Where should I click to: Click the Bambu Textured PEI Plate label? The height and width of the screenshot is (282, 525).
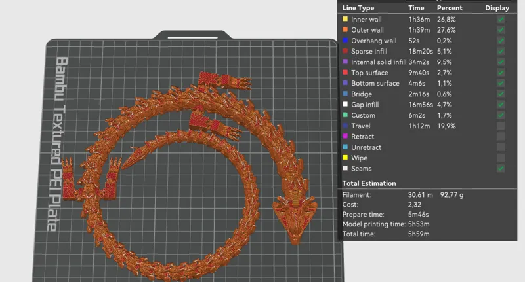pyautogui.click(x=58, y=143)
